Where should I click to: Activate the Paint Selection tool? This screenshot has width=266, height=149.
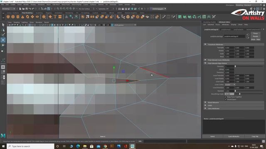point(3,35)
